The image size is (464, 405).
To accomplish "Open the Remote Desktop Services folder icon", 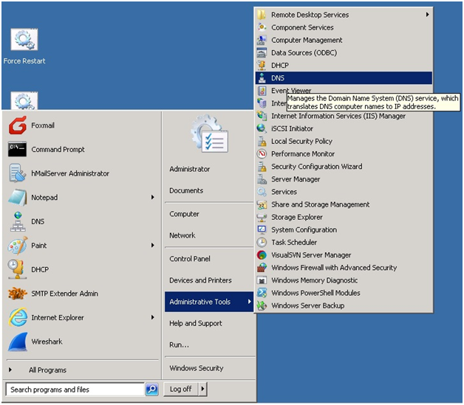I will tap(262, 15).
